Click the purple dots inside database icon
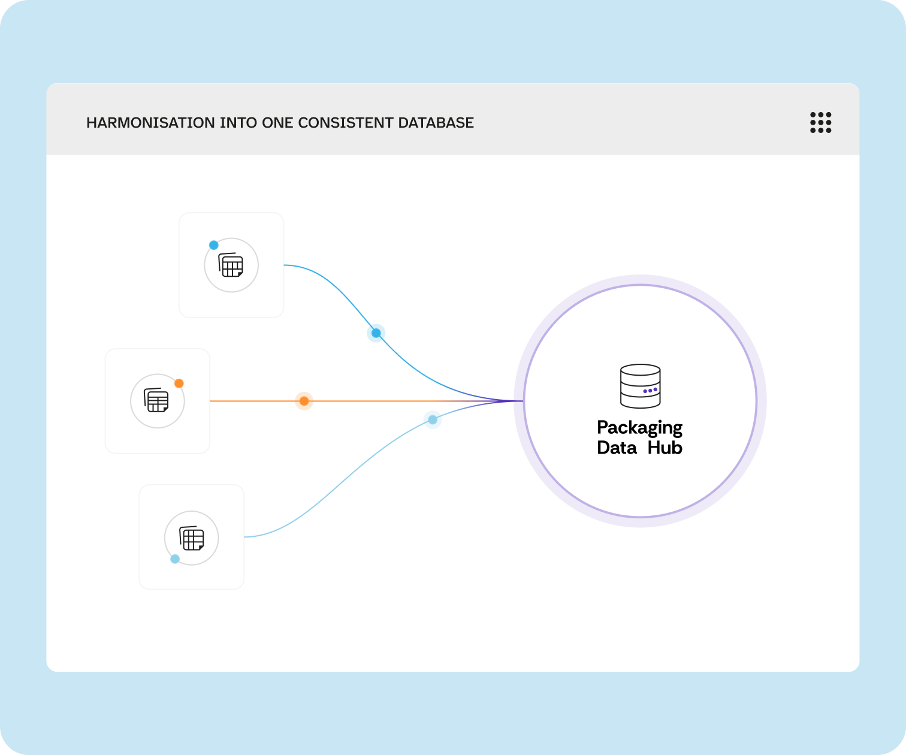906x755 pixels. [x=650, y=391]
